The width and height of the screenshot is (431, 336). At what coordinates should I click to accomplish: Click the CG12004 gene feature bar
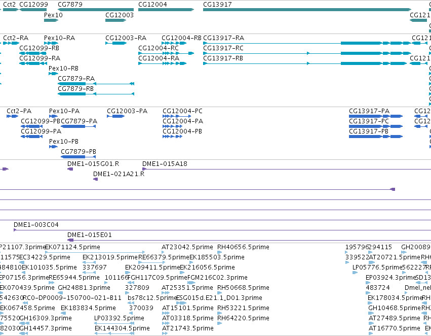[166, 10]
